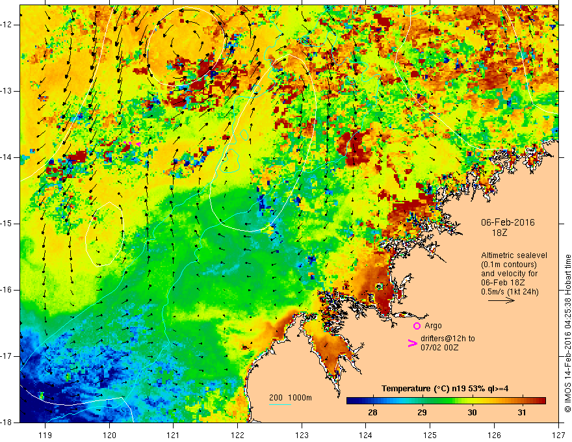Click the 'drifters@12h to' legend label

pyautogui.click(x=448, y=339)
